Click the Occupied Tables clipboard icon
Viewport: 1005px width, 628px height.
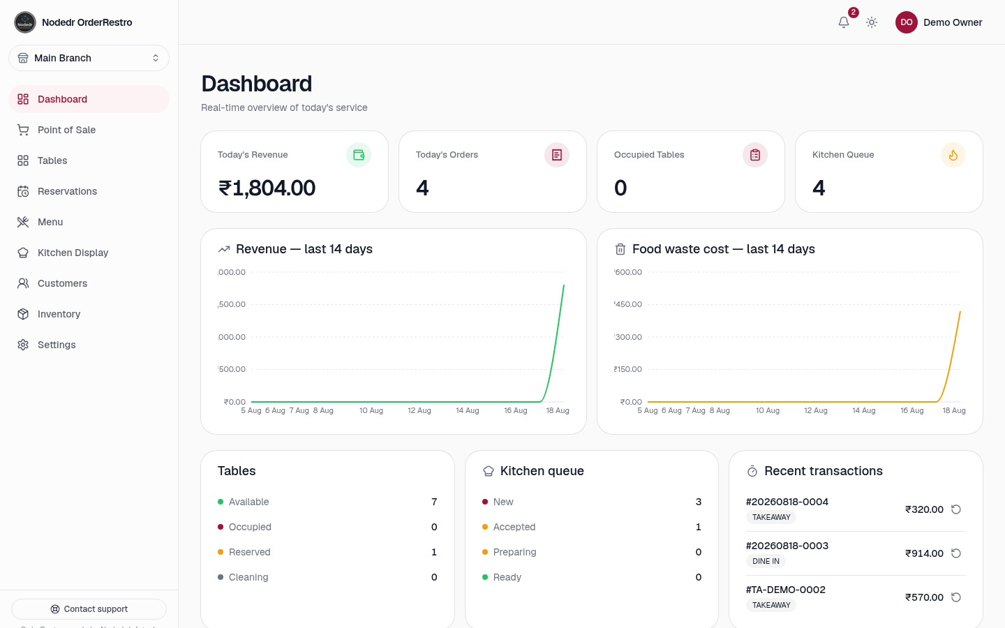coord(755,155)
